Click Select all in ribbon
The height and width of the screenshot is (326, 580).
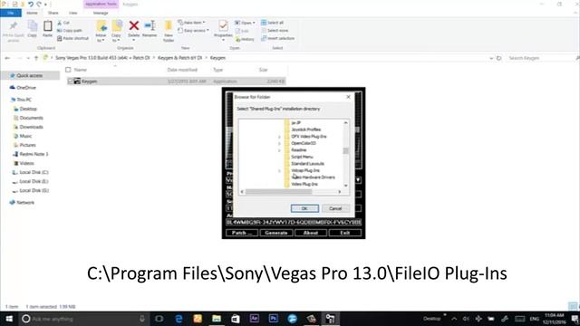pos(272,23)
